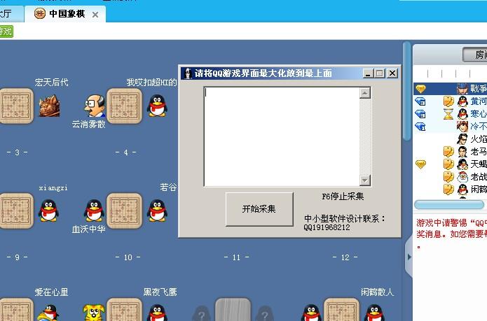Click the 房间 button in right panel
The height and width of the screenshot is (321, 487).
(x=475, y=55)
